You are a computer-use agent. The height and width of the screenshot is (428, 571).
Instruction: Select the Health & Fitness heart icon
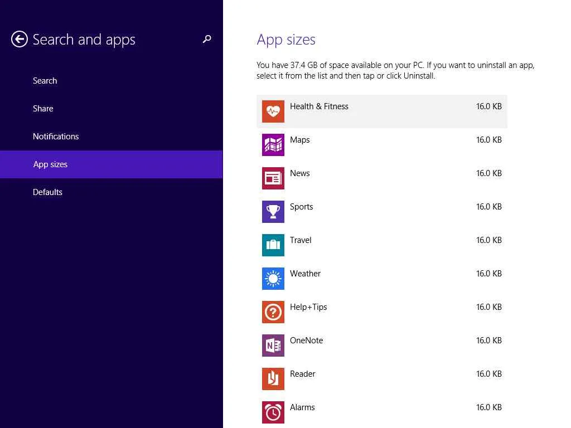tap(273, 111)
